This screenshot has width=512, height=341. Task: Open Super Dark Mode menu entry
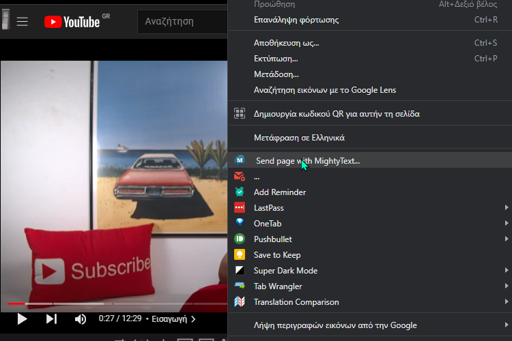tap(369, 271)
